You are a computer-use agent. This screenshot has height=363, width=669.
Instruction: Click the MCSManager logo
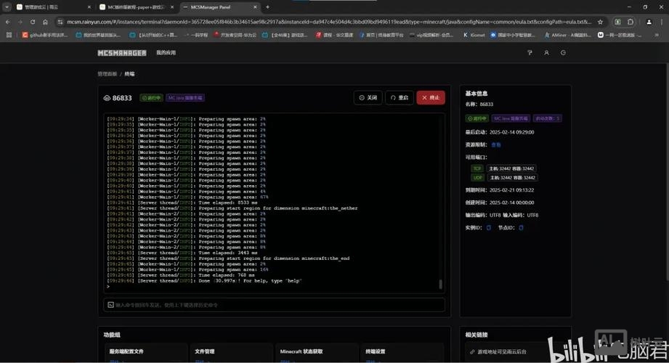point(122,53)
